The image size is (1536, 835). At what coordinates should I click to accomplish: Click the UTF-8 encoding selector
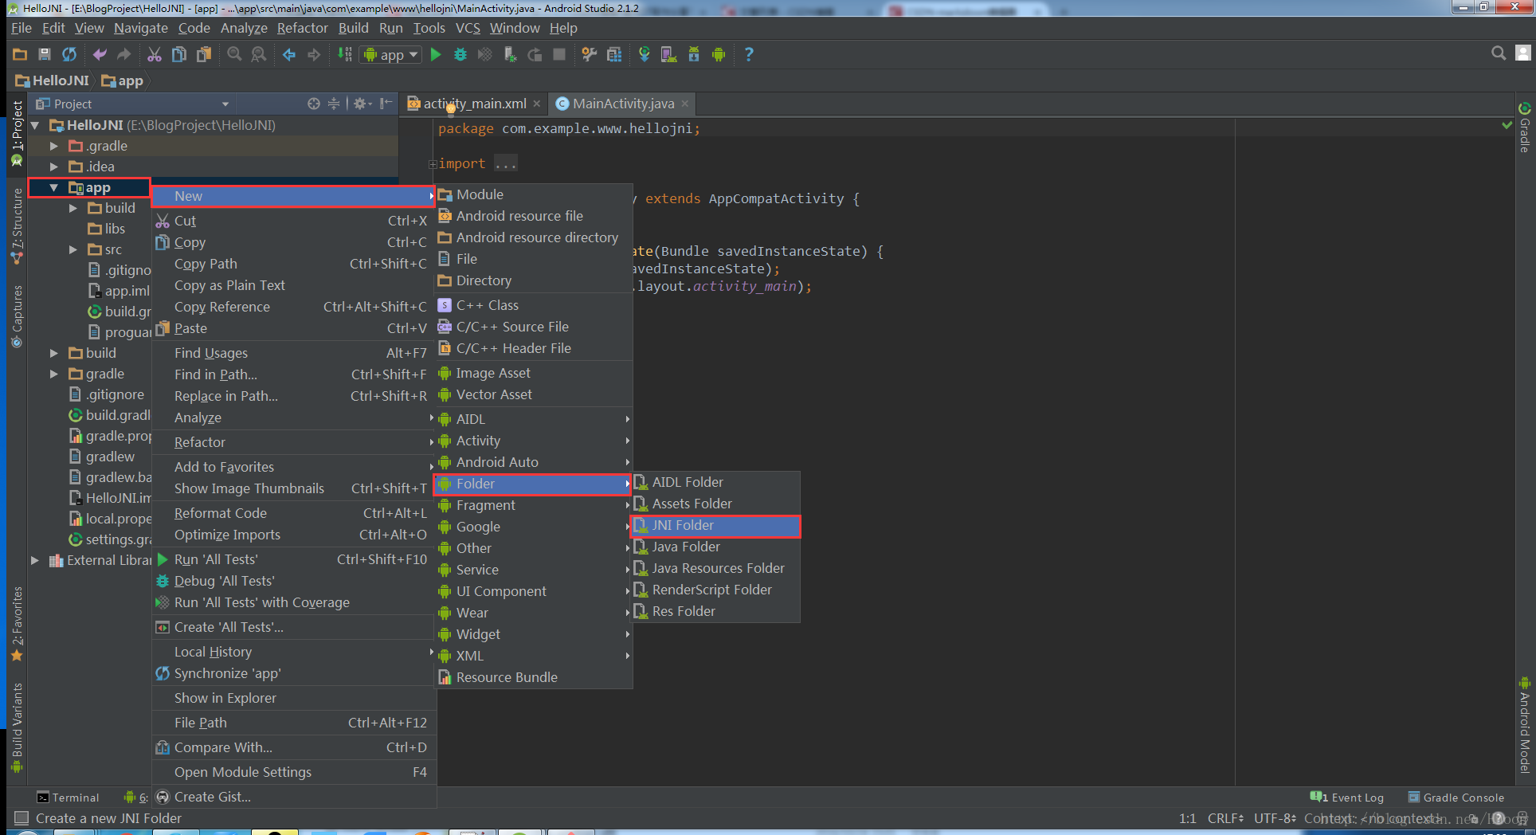(1275, 818)
